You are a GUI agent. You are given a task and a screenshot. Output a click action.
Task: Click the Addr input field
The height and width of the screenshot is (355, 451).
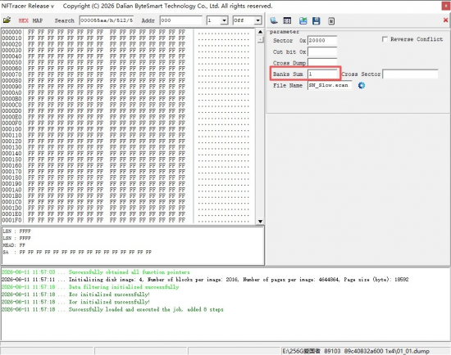coord(181,20)
